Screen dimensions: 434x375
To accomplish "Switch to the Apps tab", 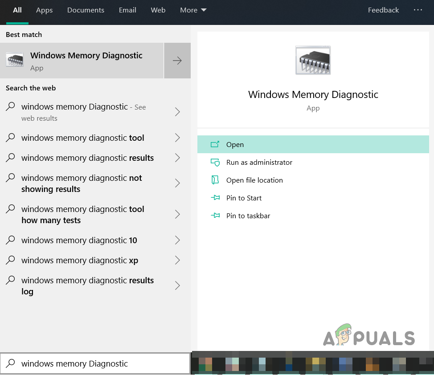I will pyautogui.click(x=44, y=10).
